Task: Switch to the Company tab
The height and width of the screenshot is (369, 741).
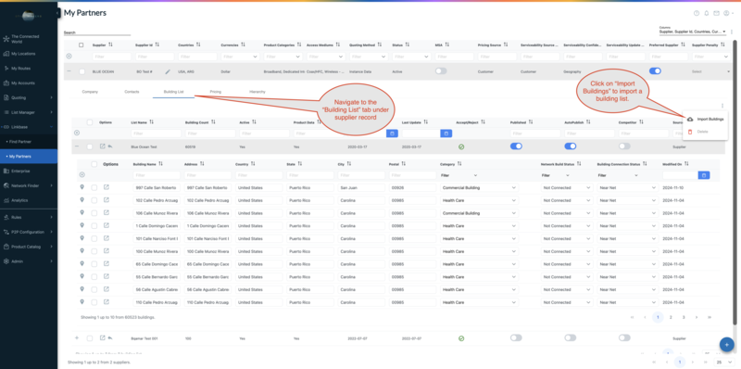Action: point(90,92)
